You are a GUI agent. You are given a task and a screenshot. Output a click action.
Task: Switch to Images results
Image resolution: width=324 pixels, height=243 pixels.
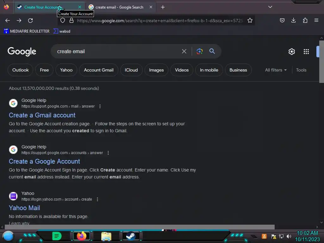pyautogui.click(x=156, y=70)
